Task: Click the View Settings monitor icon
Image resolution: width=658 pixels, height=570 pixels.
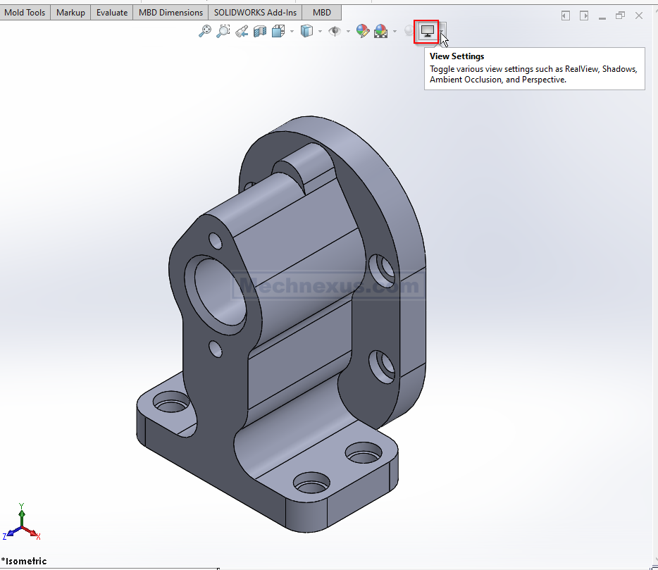Action: (x=427, y=31)
